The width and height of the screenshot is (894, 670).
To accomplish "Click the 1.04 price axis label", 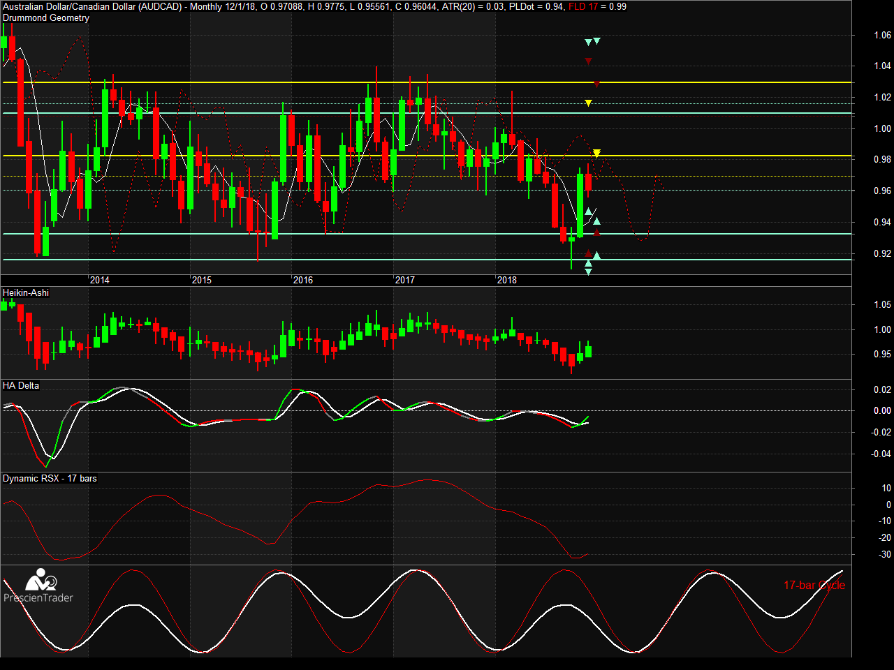I will tap(882, 66).
